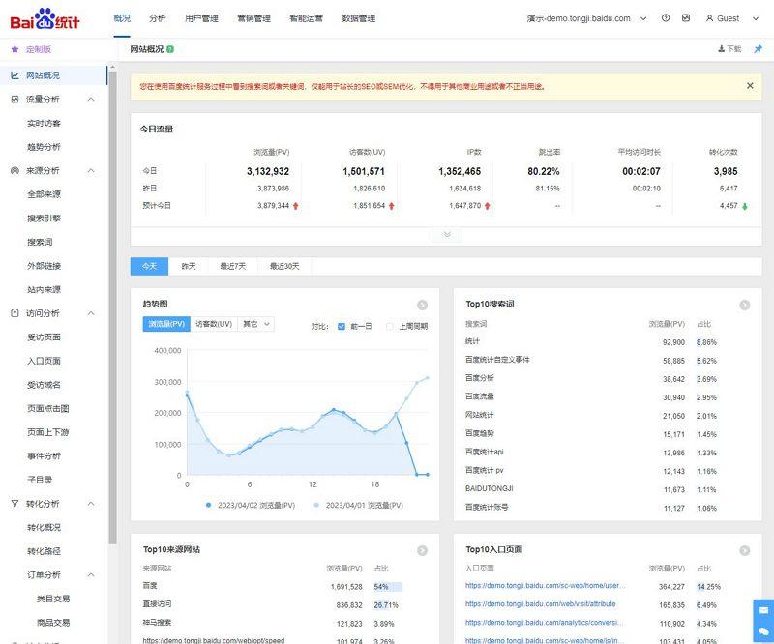Click the red up arrow beside 3,879,344
Screen dimensions: 774x644
[296, 206]
